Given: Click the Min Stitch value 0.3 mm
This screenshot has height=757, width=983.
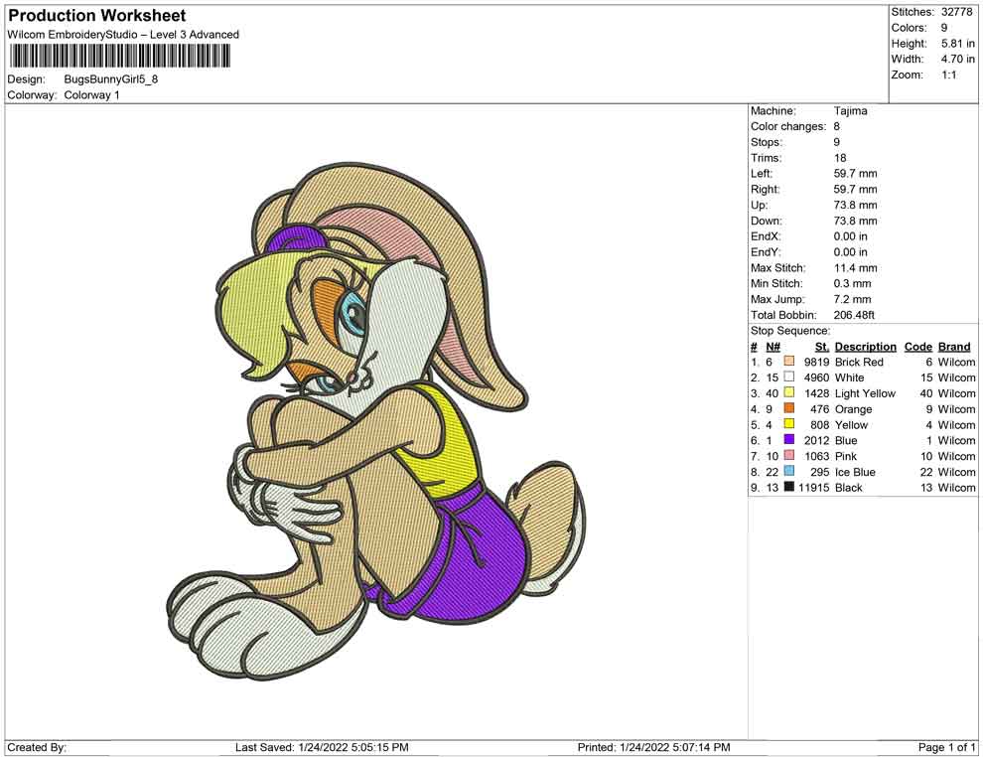Looking at the screenshot, I should click(x=852, y=283).
